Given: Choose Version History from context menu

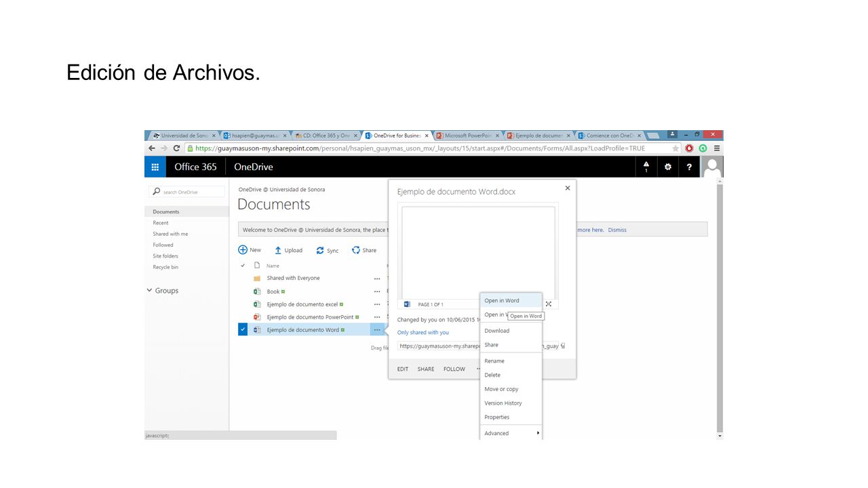Looking at the screenshot, I should click(x=511, y=403).
